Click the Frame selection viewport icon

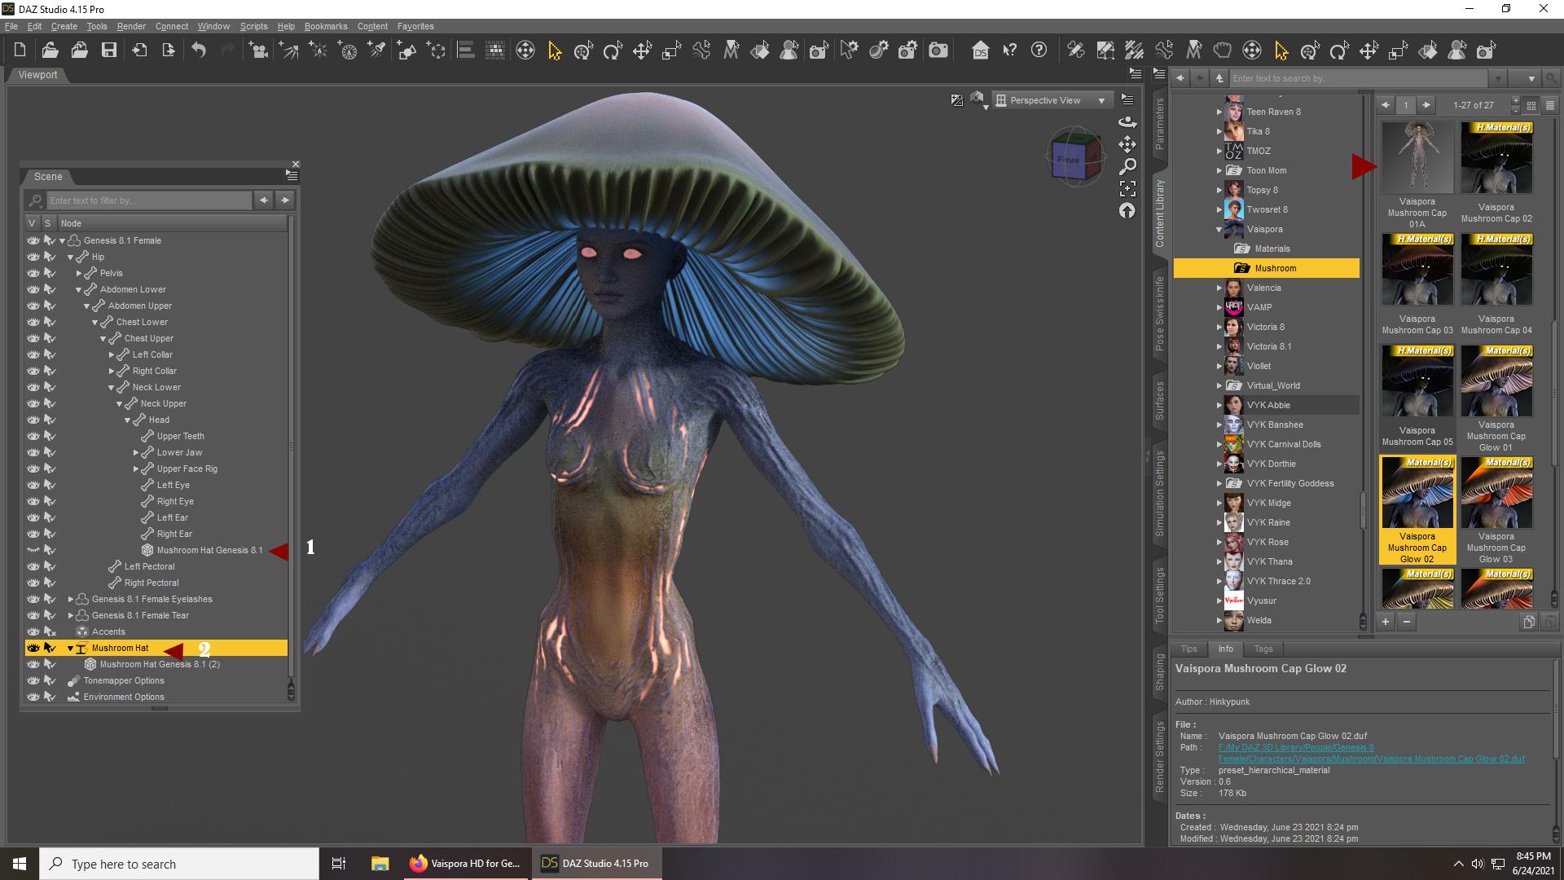1127,188
